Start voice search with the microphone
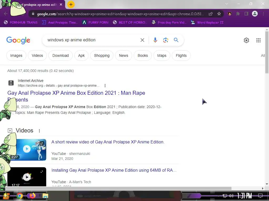 point(155,40)
